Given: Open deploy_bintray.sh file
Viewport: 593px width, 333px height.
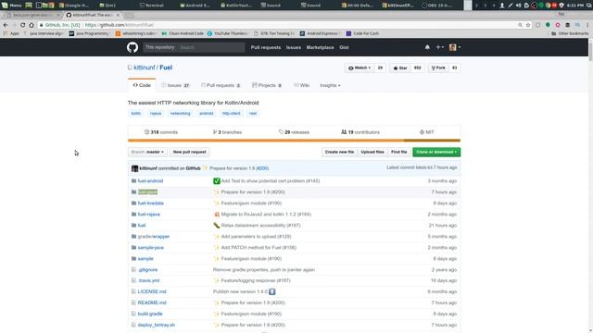Looking at the screenshot, I should tap(157, 325).
